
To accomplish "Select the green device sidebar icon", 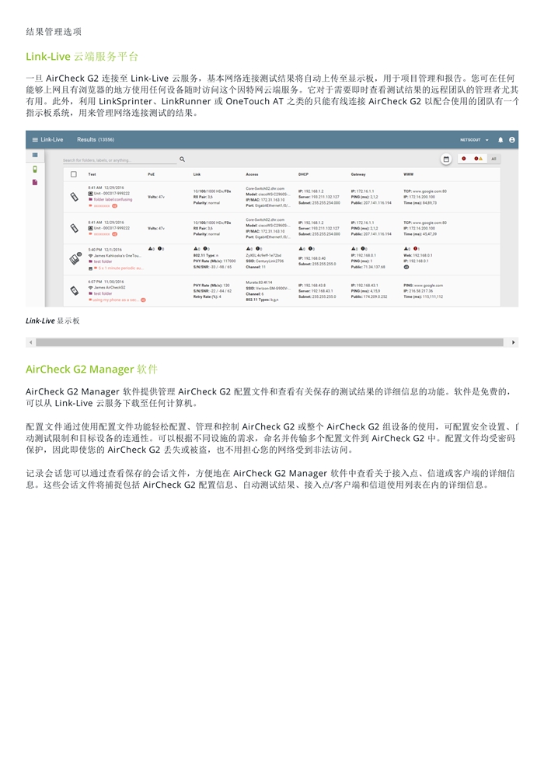I will (x=35, y=169).
